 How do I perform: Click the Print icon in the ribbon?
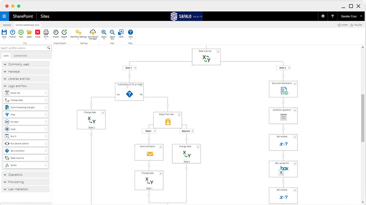click(x=46, y=33)
